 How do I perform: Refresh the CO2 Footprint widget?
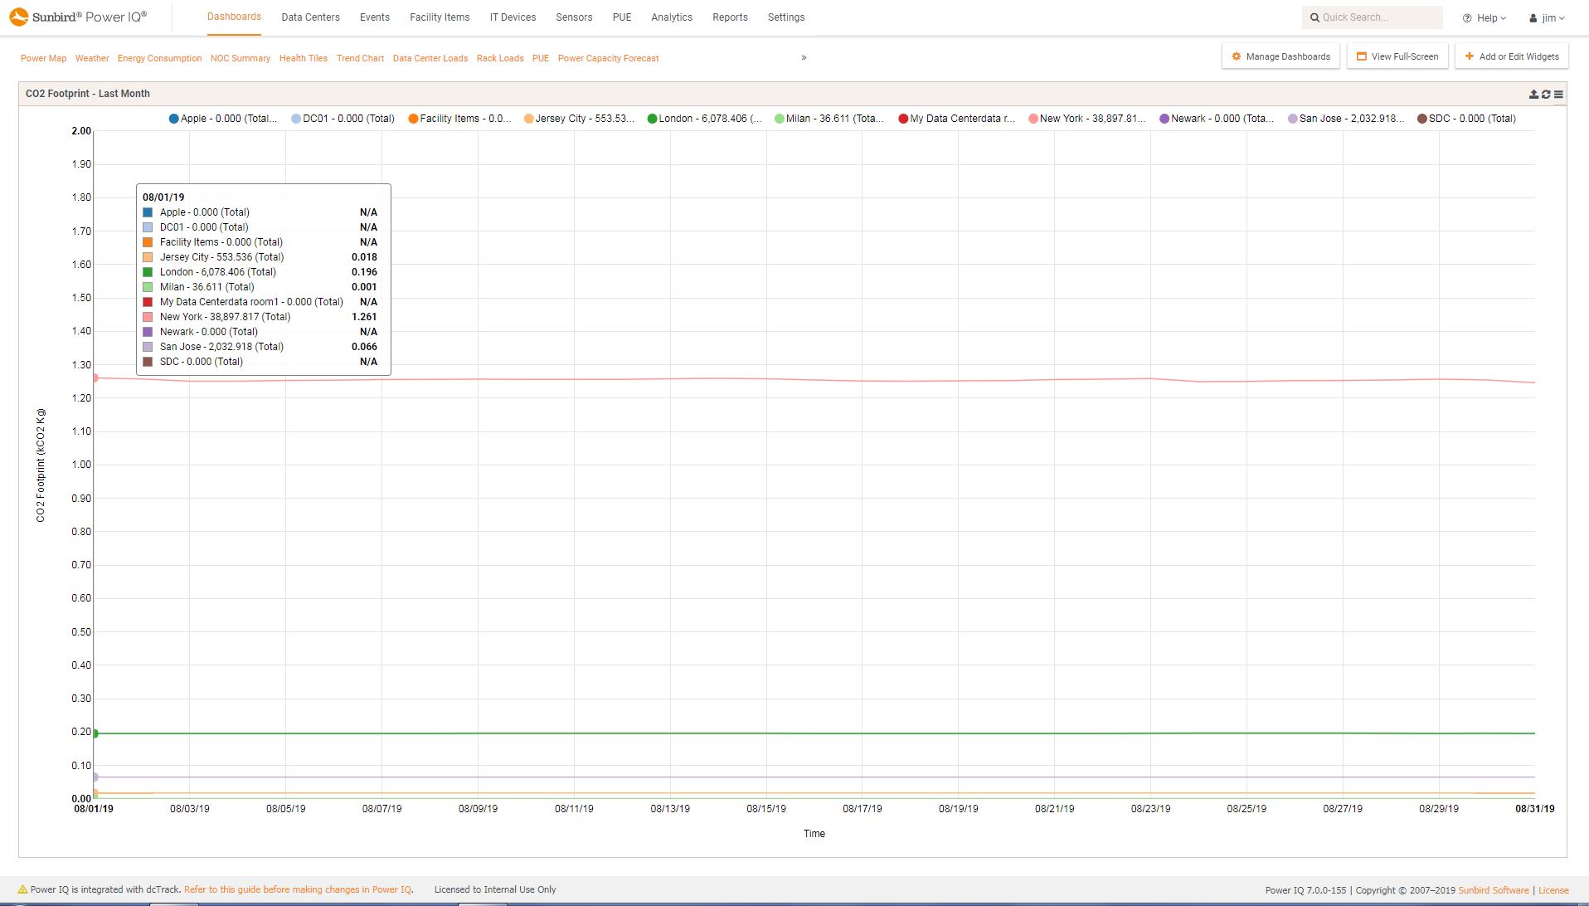click(x=1546, y=95)
